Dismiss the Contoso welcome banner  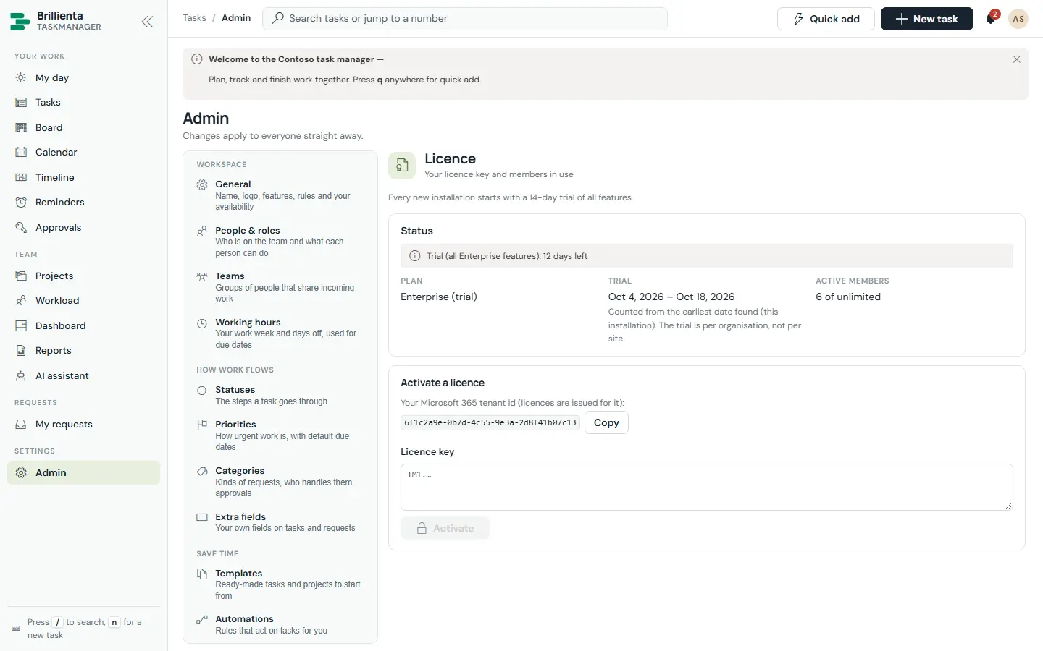coord(1016,59)
